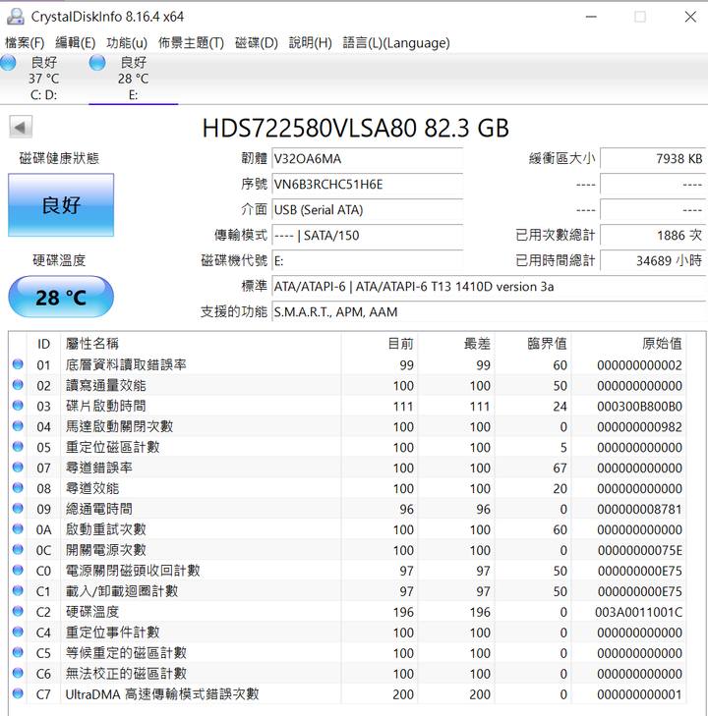This screenshot has width=708, height=716.
Task: Click the ID column header
Action: [43, 344]
